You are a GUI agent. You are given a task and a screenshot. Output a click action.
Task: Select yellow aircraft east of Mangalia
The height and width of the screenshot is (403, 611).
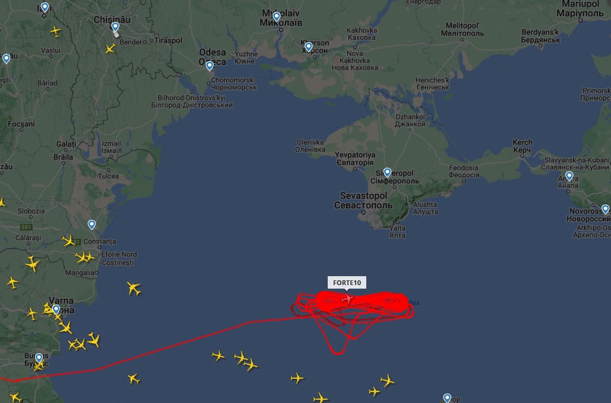[134, 289]
